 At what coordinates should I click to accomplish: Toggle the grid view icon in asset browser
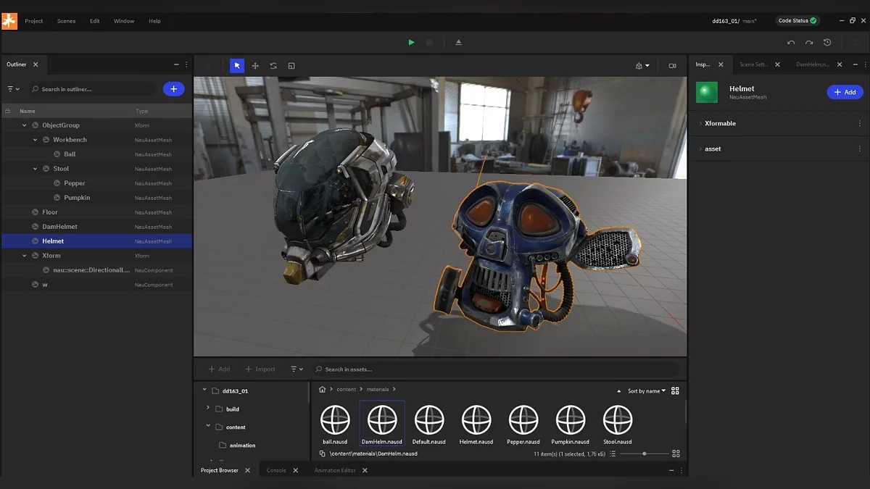click(x=675, y=390)
